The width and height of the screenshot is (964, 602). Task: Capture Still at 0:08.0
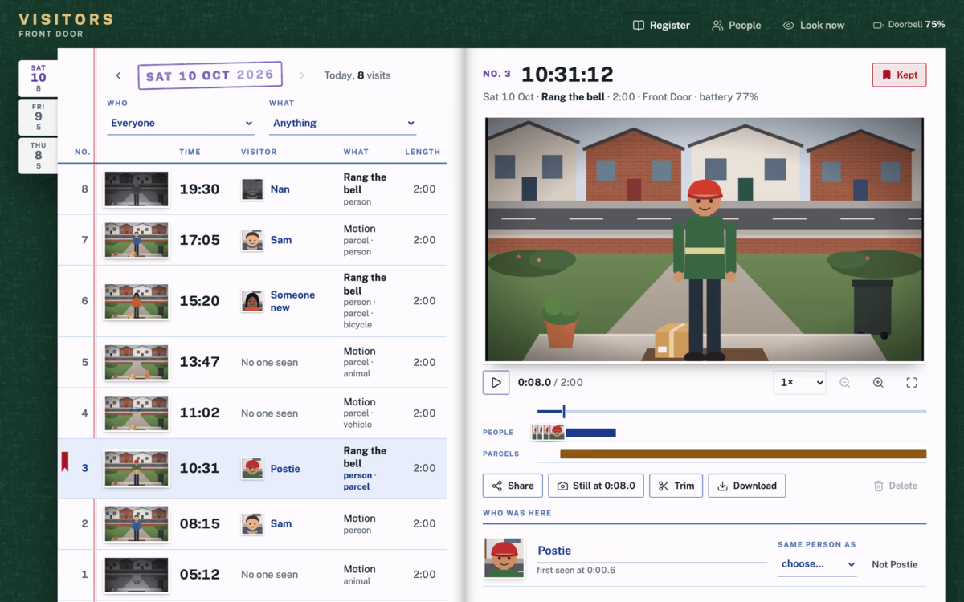point(596,486)
